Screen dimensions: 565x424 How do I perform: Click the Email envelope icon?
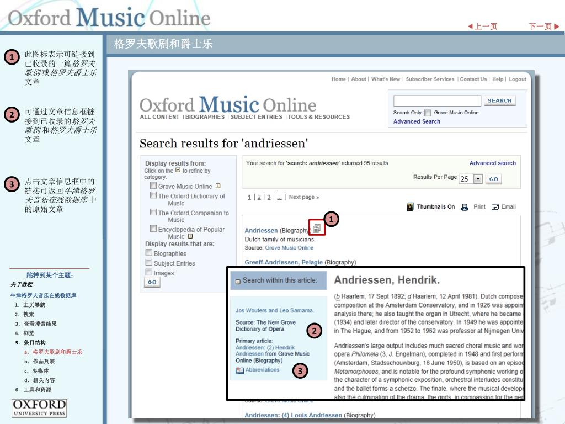[495, 207]
